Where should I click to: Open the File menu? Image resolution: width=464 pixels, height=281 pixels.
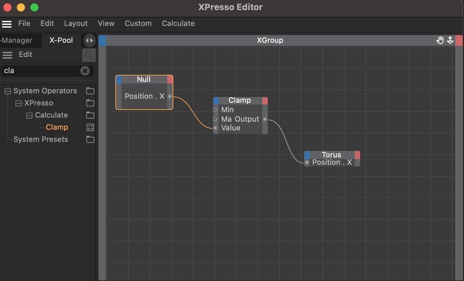[24, 23]
